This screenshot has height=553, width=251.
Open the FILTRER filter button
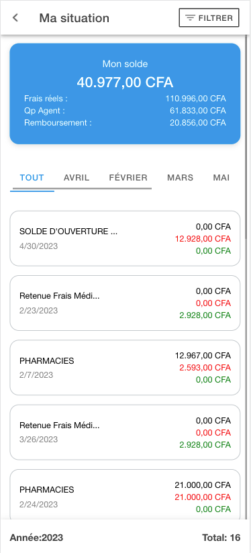coord(209,18)
